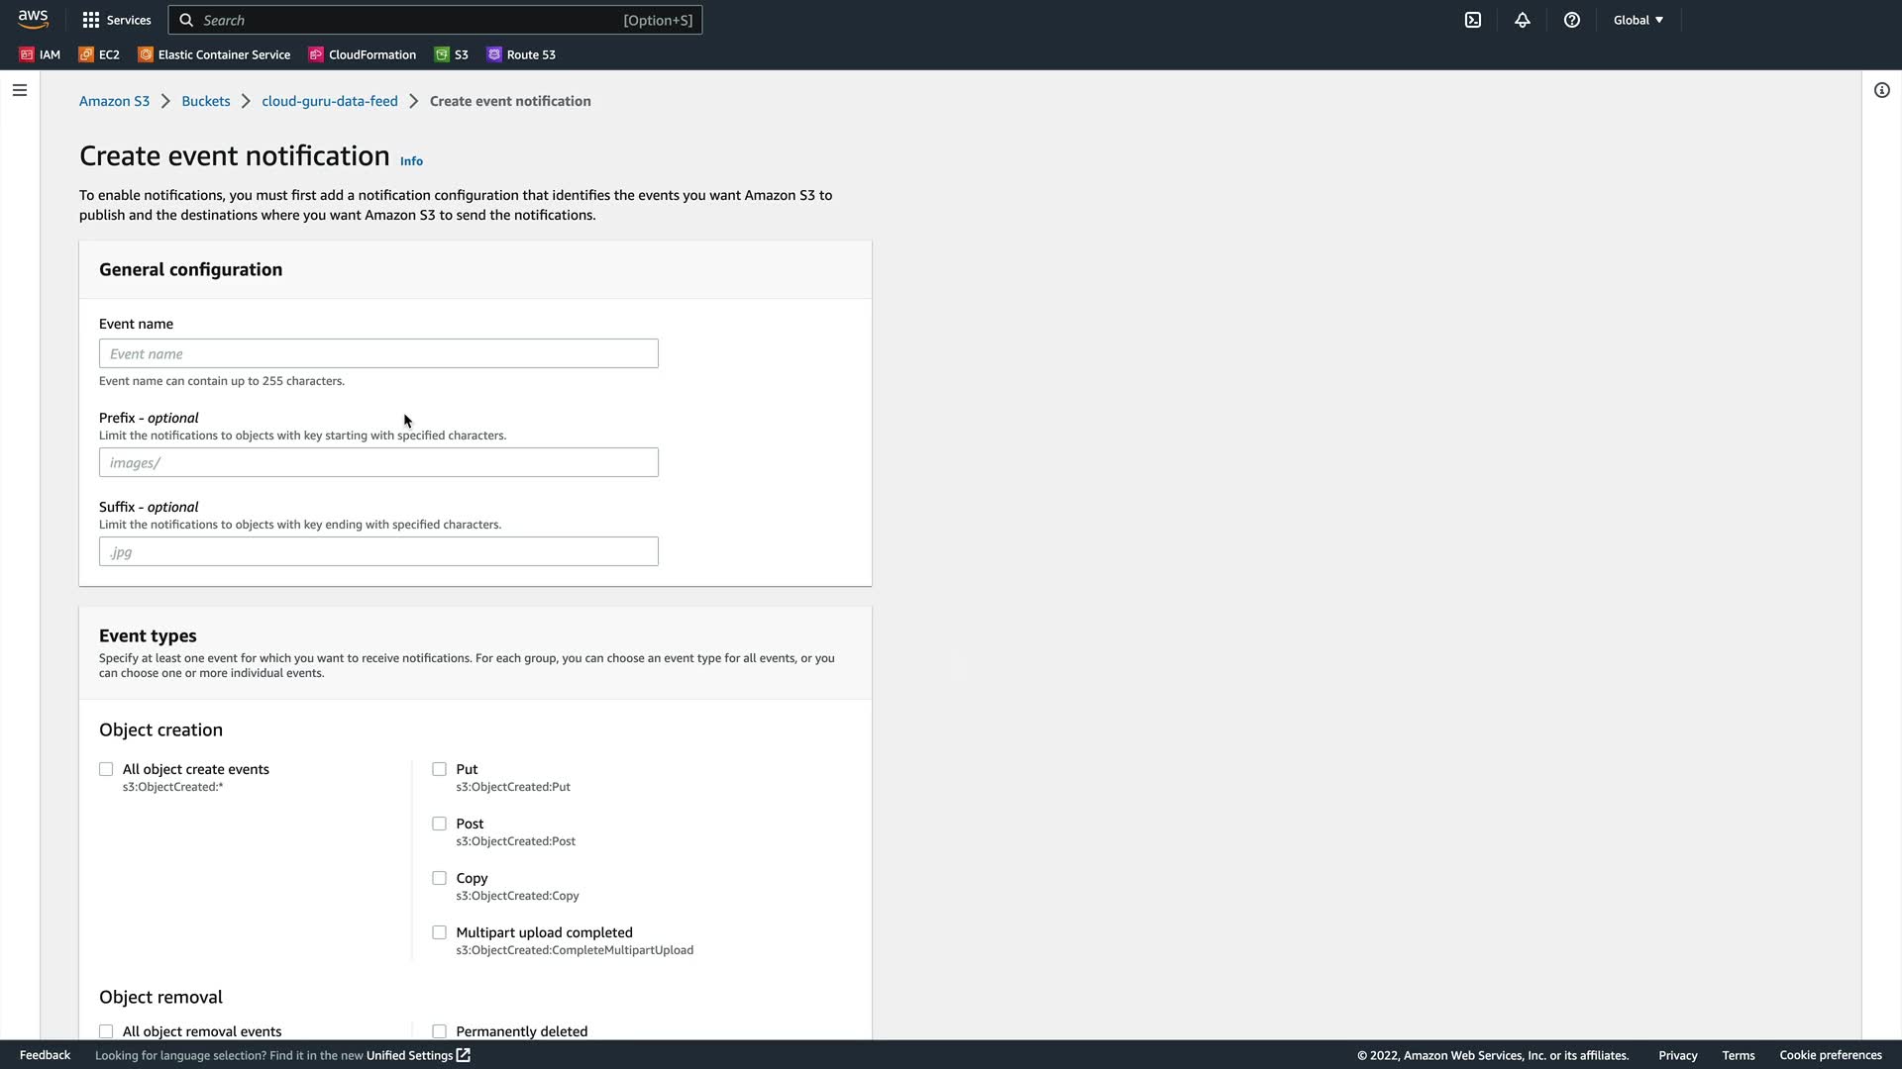Go to Buckets breadcrumb

(205, 101)
